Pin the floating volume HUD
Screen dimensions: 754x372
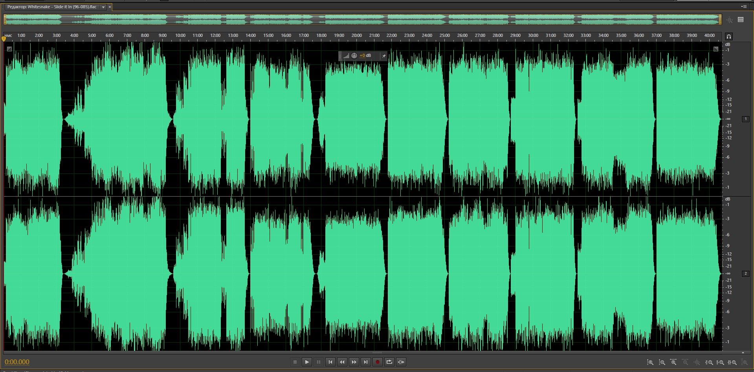point(383,56)
